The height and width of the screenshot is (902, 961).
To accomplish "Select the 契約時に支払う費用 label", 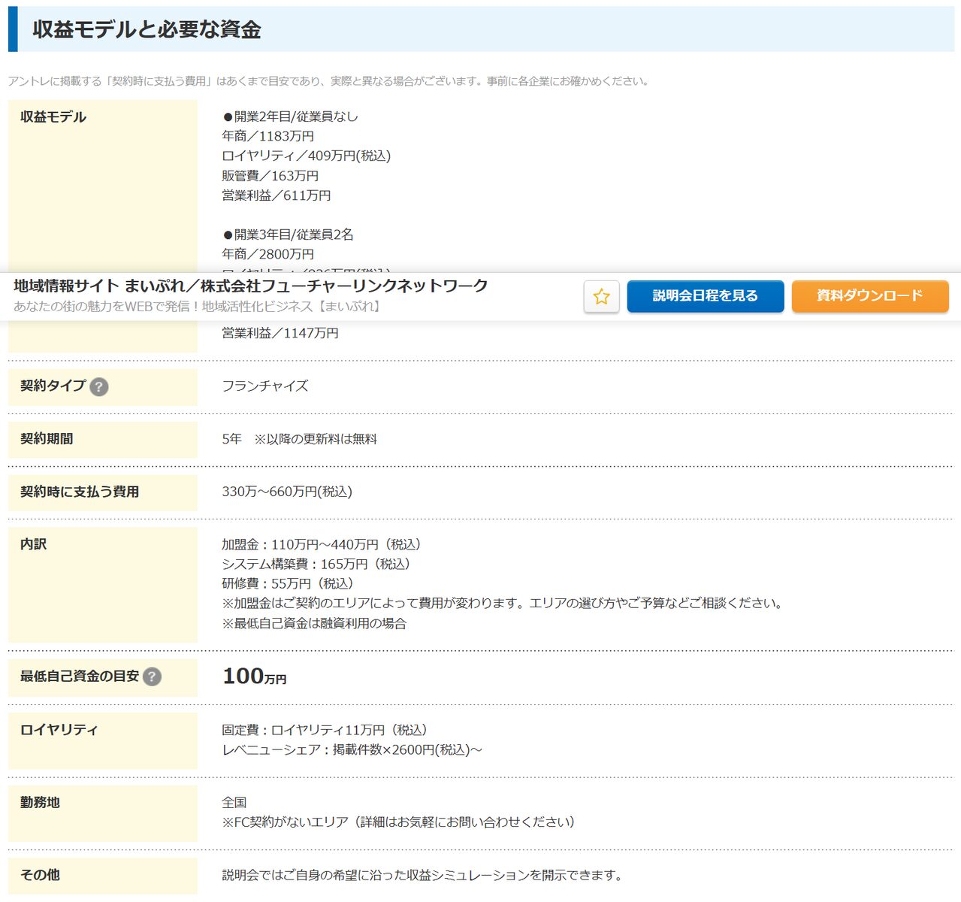I will pyautogui.click(x=80, y=492).
